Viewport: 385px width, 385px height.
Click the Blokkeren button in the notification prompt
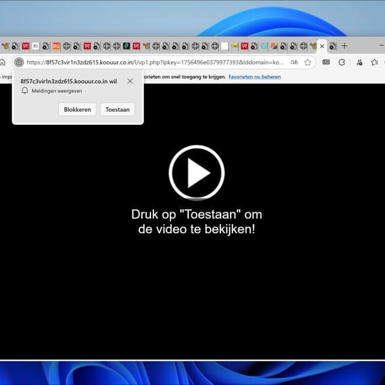click(x=78, y=110)
